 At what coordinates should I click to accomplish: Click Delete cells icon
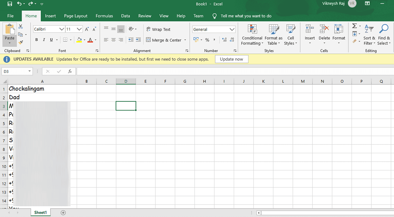pos(324,29)
